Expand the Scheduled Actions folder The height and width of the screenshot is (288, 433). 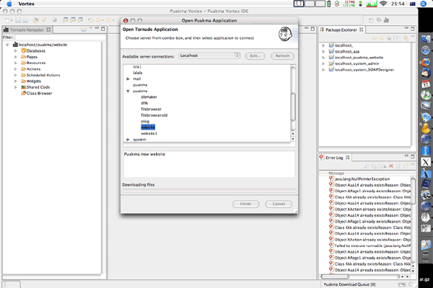coord(16,75)
